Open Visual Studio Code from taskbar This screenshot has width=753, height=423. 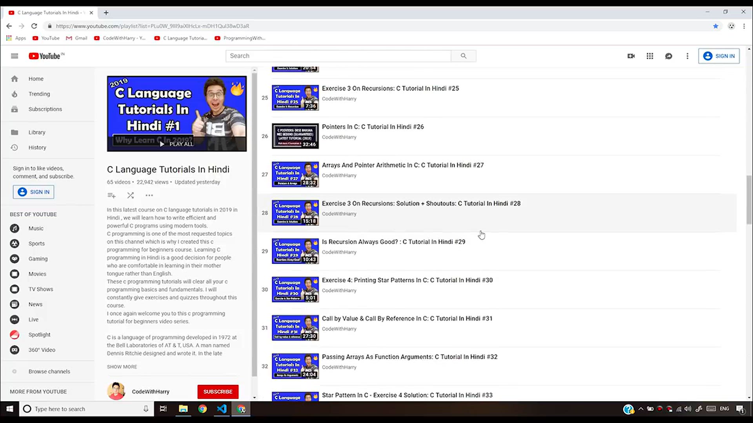point(222,409)
